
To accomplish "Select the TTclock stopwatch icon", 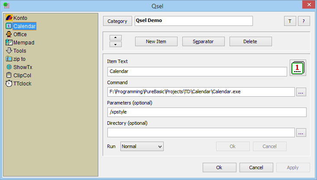I will tap(9, 84).
